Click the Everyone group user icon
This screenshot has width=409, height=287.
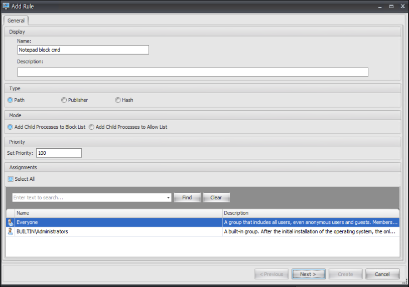pyautogui.click(x=11, y=222)
